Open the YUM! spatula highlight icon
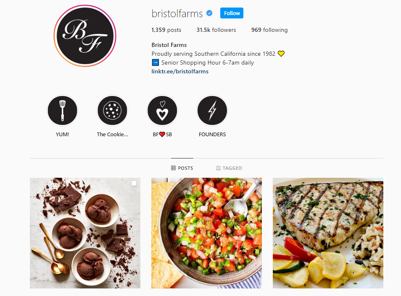This screenshot has height=296, width=401. click(62, 111)
